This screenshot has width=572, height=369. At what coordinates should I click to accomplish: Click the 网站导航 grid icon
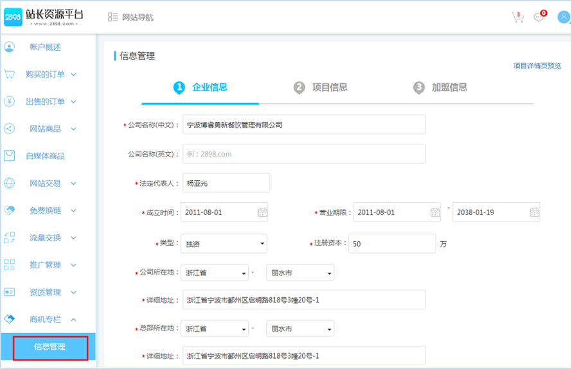pyautogui.click(x=113, y=17)
